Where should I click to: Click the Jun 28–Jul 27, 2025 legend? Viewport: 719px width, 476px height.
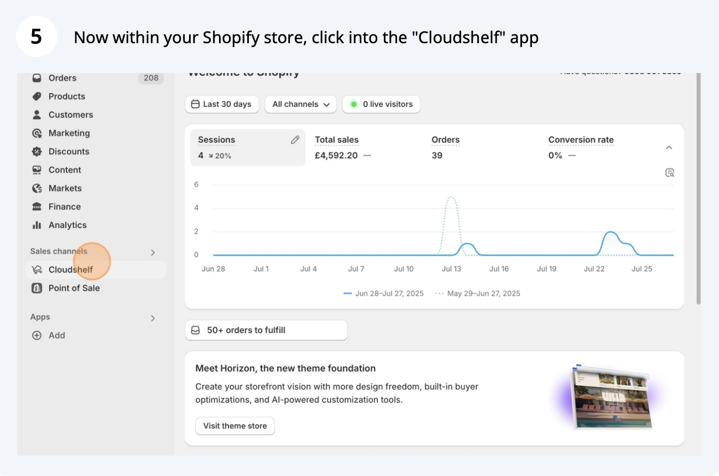coord(383,293)
